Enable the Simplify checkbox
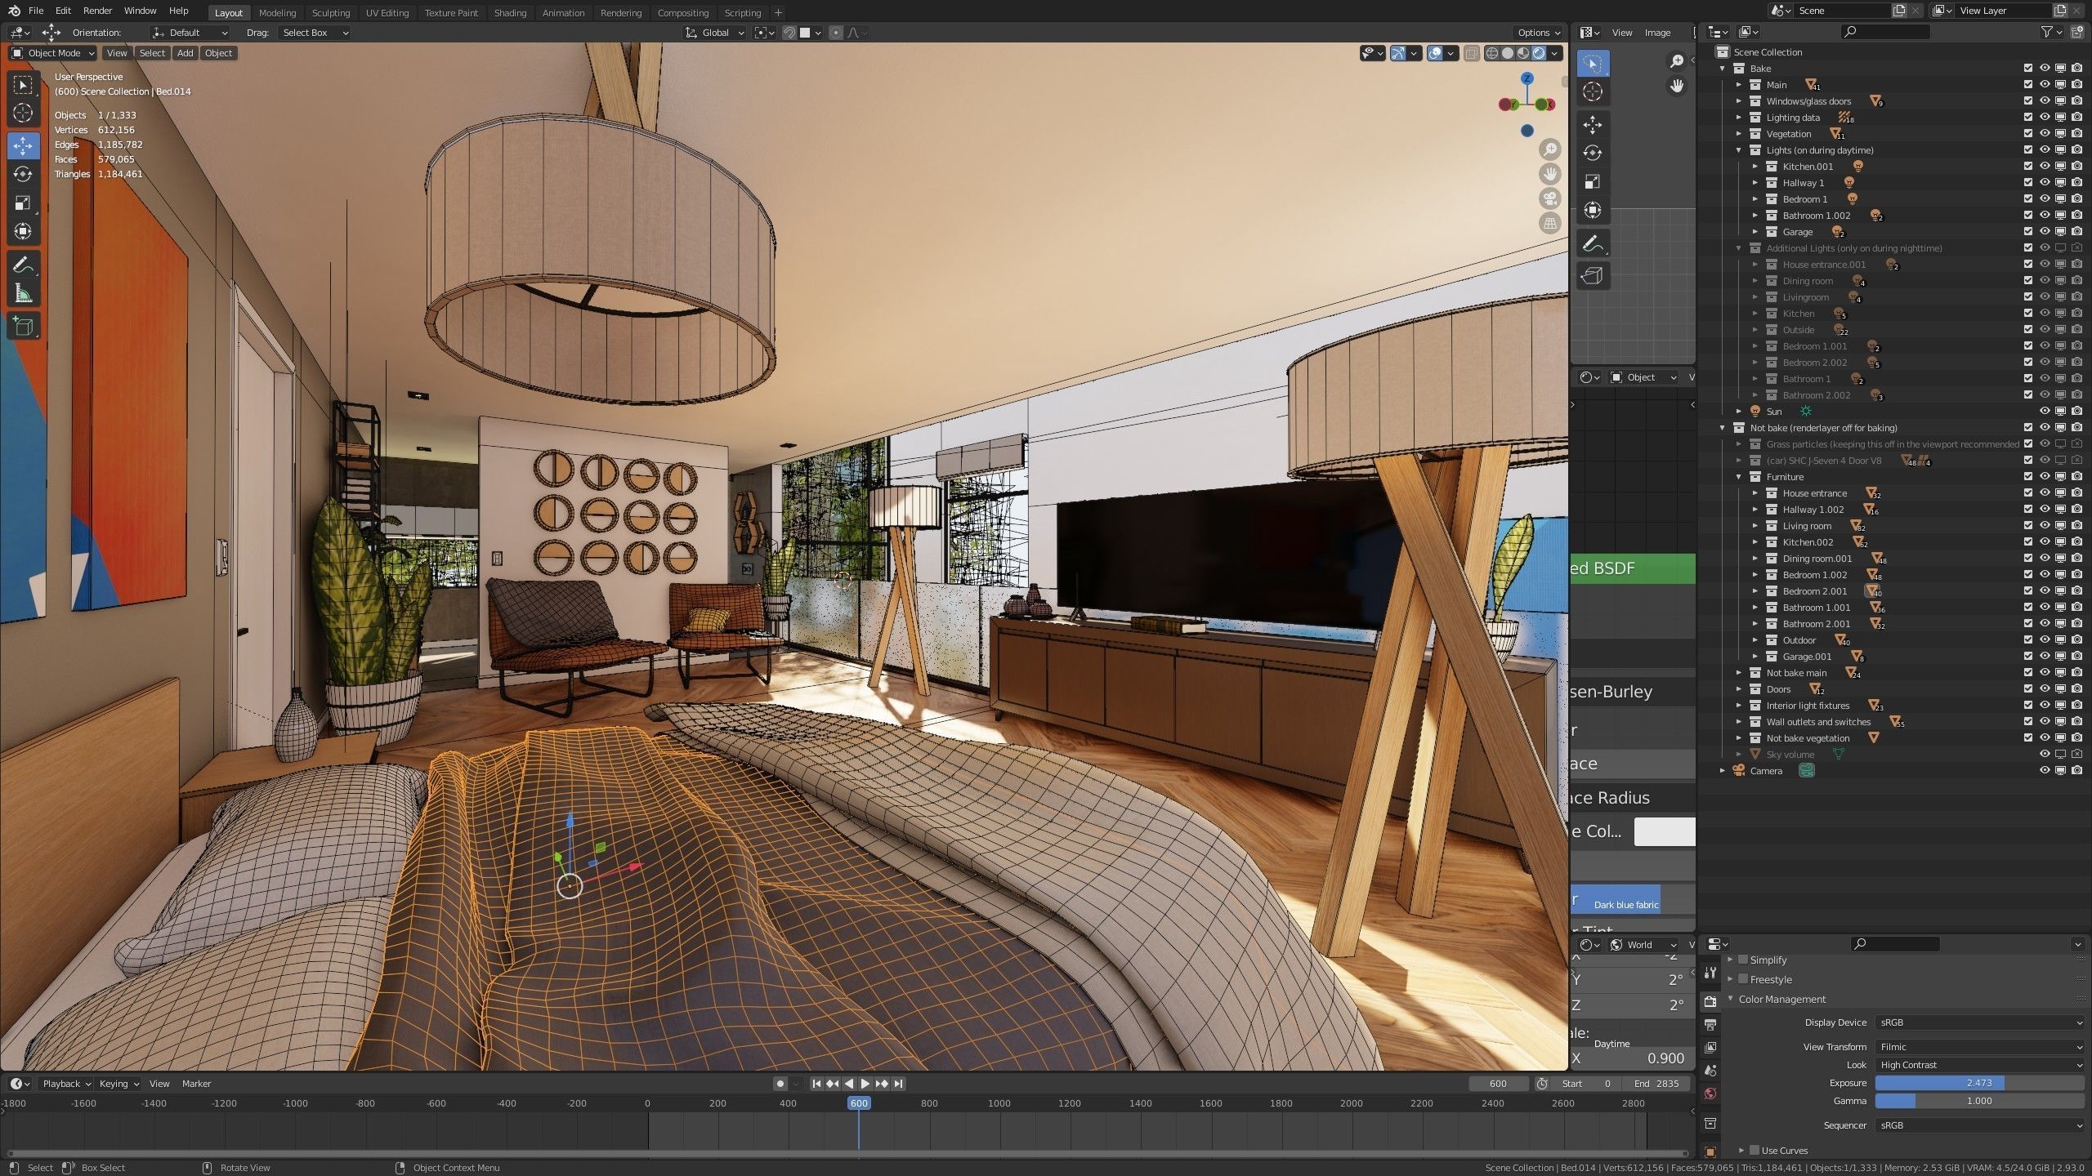 1743,960
